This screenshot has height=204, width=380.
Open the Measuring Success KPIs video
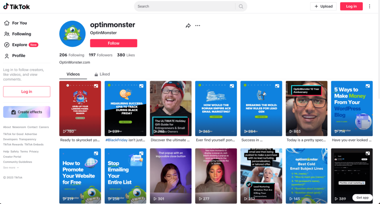pos(125,109)
